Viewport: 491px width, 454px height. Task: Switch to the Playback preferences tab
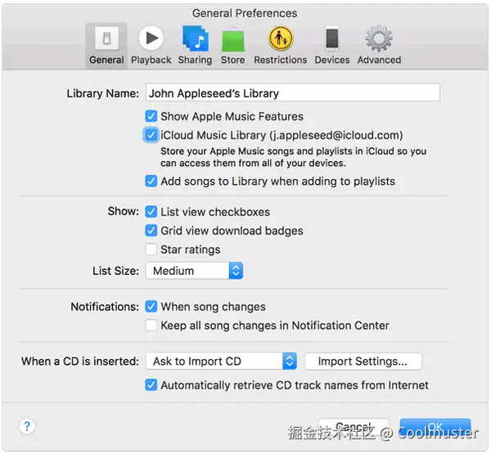(x=151, y=46)
